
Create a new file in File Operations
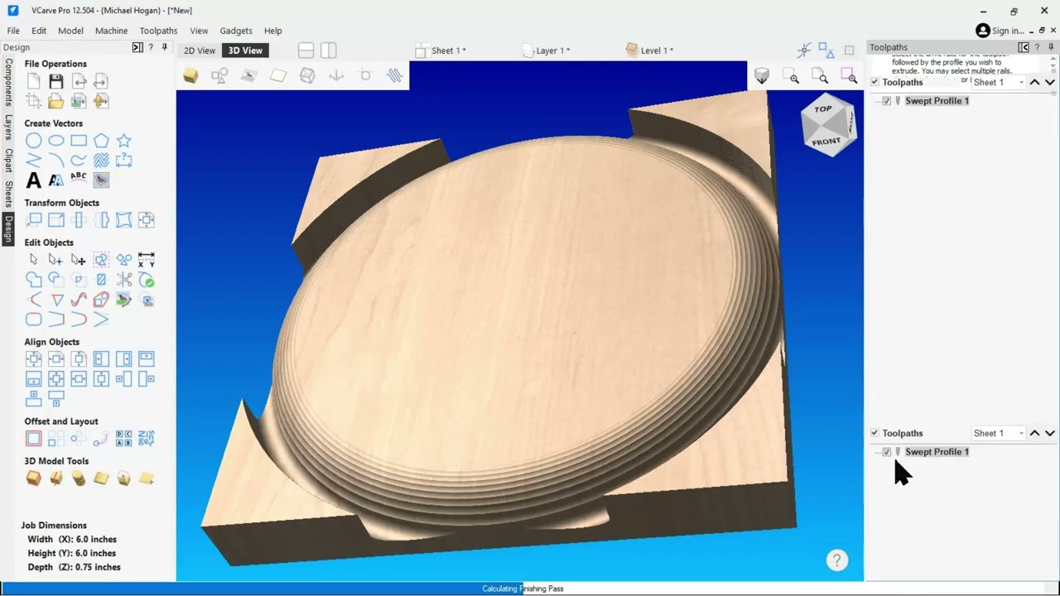[34, 81]
